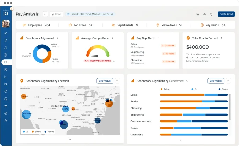The image size is (239, 146).
Task: Click the logout icon in sidebar
Action: pos(6,121)
